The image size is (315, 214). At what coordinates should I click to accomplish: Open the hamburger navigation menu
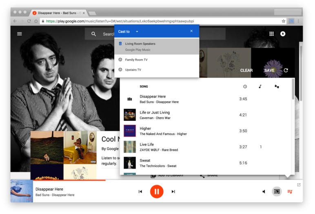coord(19,34)
